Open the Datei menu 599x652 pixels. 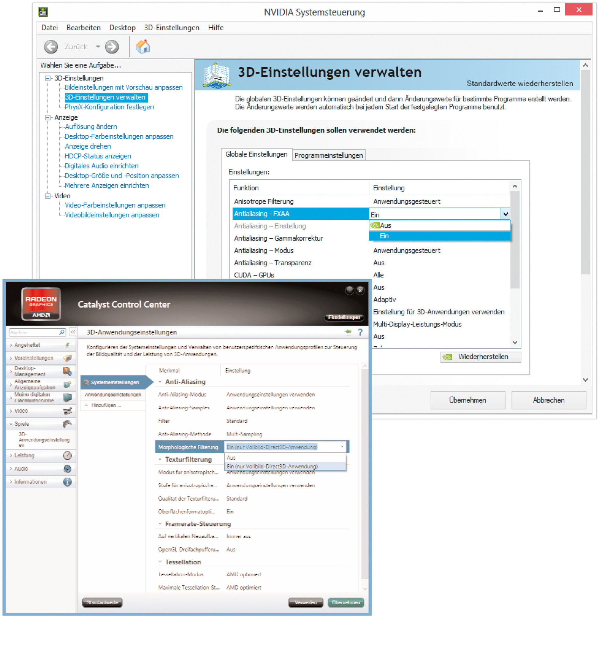pyautogui.click(x=49, y=28)
